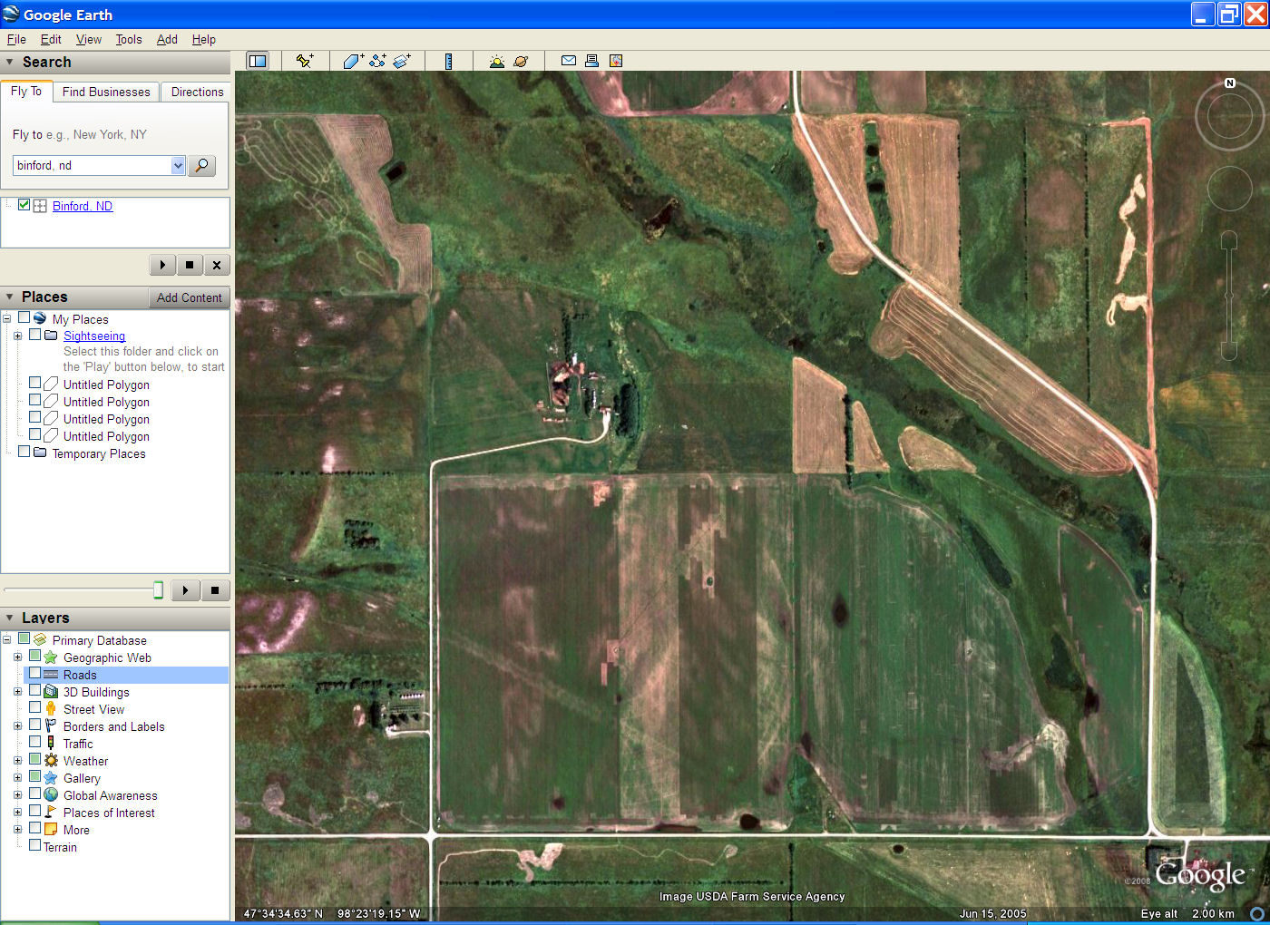Play the search results tour
The width and height of the screenshot is (1270, 925).
[162, 265]
